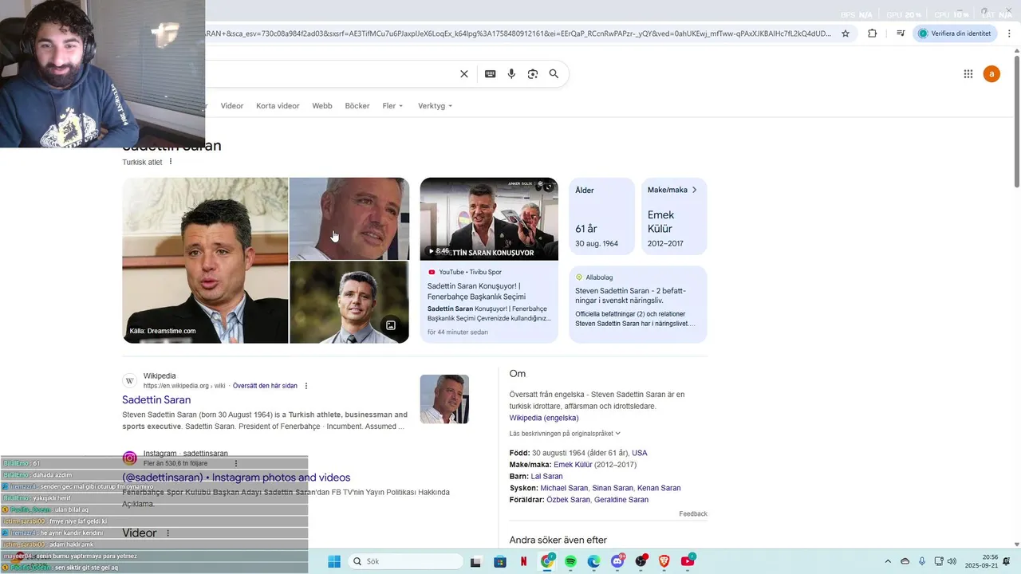Open '(@sadettinsaran) • Instagram photos and videos'
This screenshot has height=574, width=1021.
(x=236, y=478)
